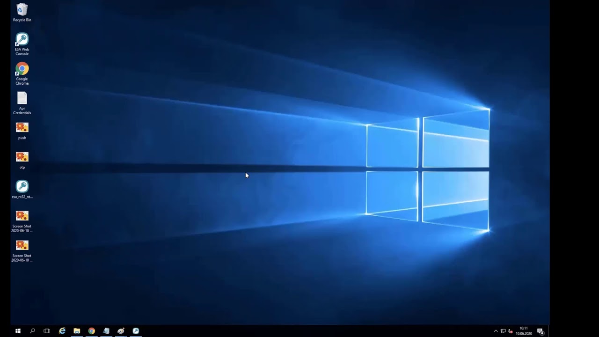Switch to the notepad app in taskbar
Screen dimensions: 599x337
pos(106,331)
